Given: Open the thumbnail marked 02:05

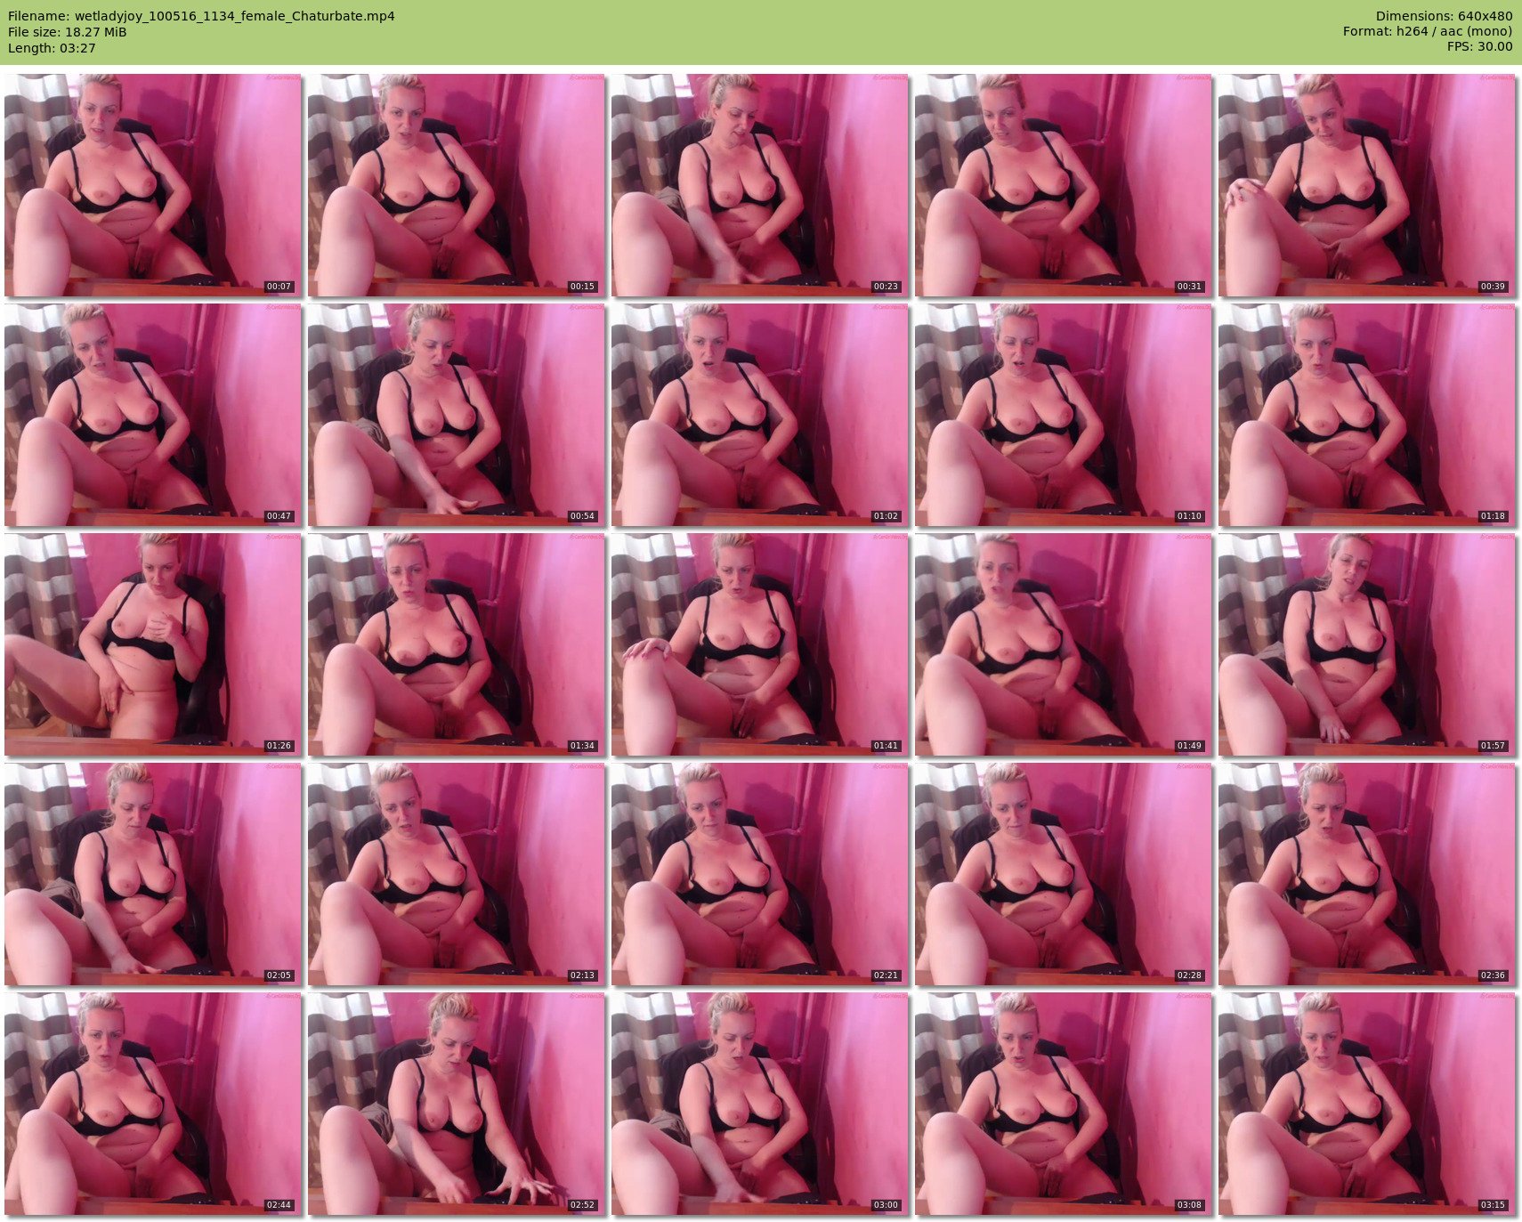Looking at the screenshot, I should point(153,874).
